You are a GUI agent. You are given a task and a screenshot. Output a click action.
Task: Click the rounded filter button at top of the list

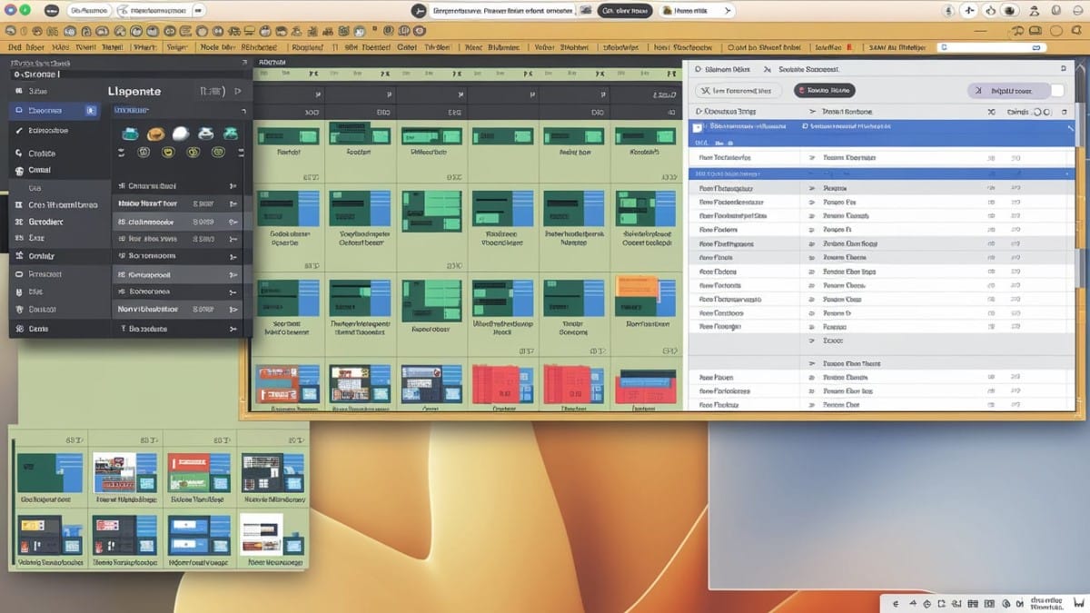click(739, 90)
